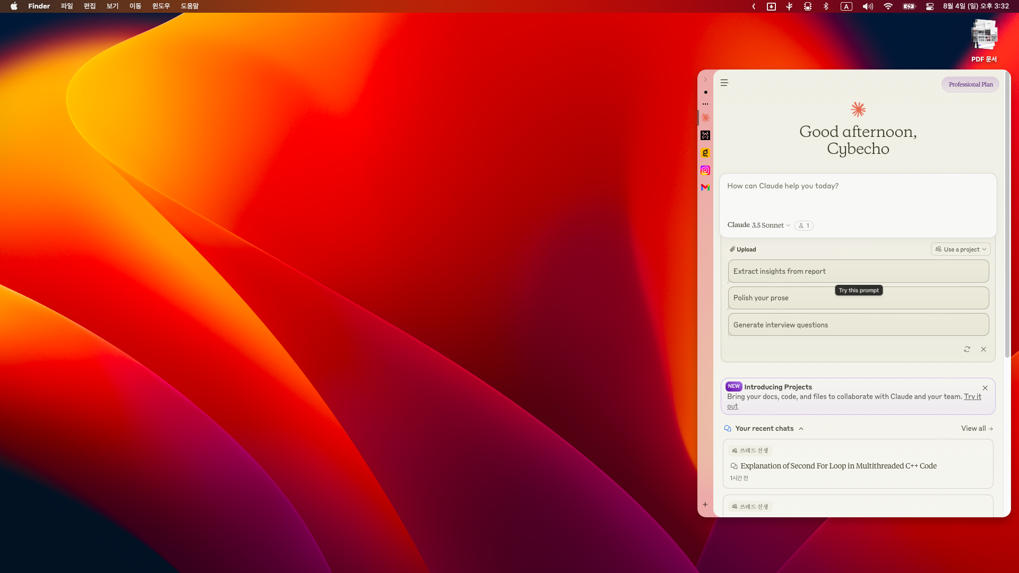
Task: Open the 파일 menu
Action: (67, 6)
